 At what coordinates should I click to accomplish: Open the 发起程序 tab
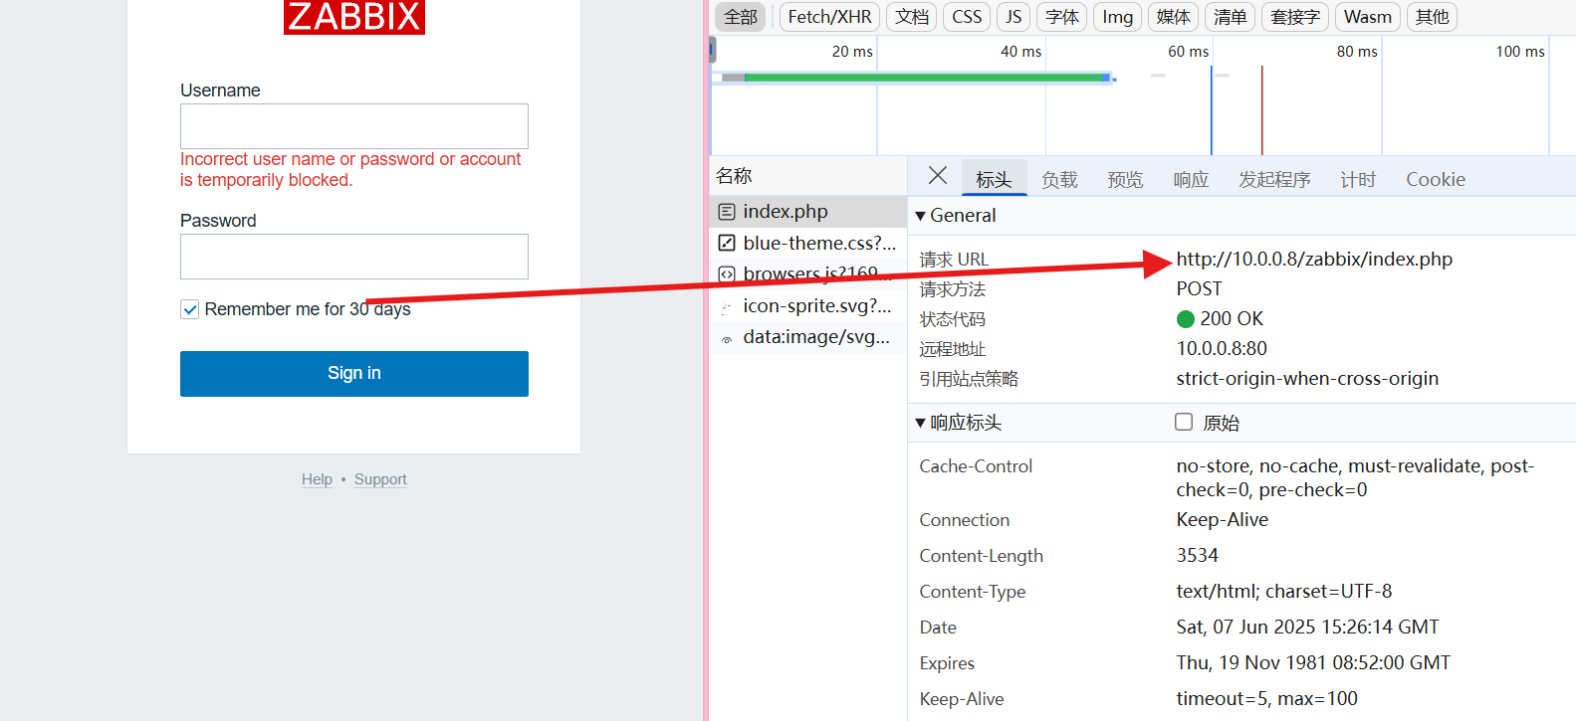[x=1274, y=180]
